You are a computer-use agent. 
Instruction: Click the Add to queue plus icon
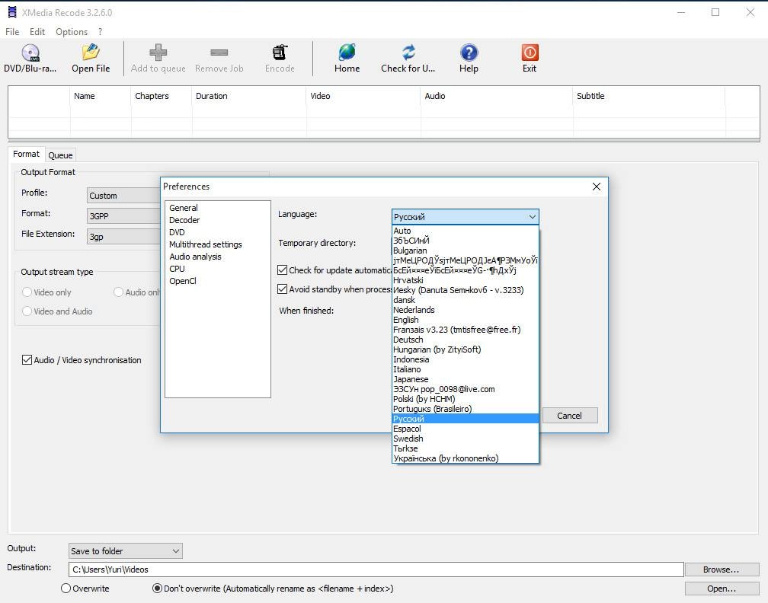(158, 53)
